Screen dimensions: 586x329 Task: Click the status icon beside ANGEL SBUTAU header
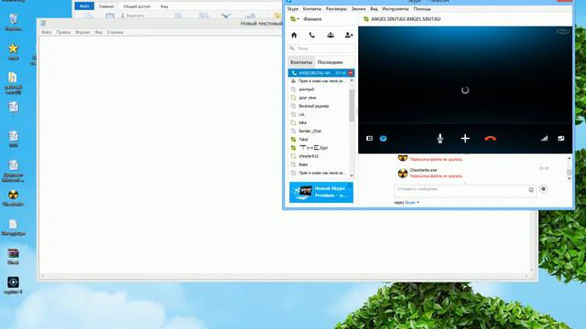[x=366, y=19]
